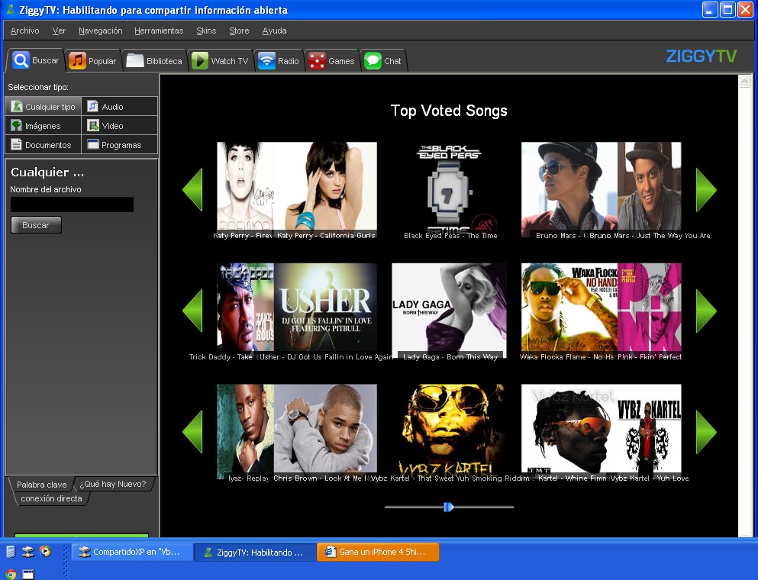Viewport: 758px width, 580px height.
Task: Click the Programas window icon
Action: (x=93, y=144)
